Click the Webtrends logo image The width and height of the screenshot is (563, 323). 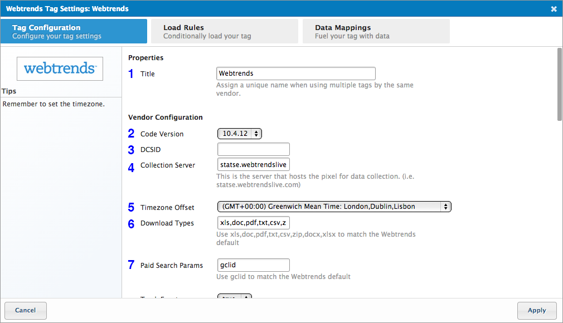coord(60,68)
